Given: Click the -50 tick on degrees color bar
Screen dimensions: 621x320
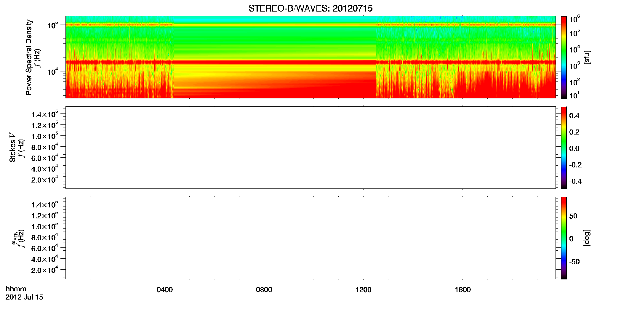Looking at the screenshot, I should point(574,262).
